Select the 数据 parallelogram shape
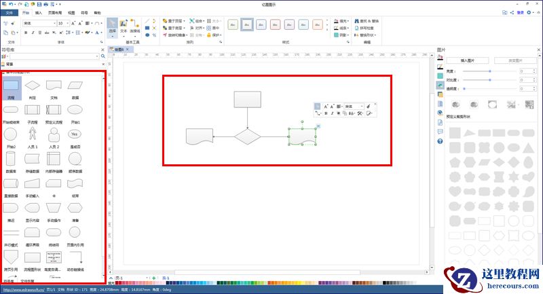 (x=75, y=85)
